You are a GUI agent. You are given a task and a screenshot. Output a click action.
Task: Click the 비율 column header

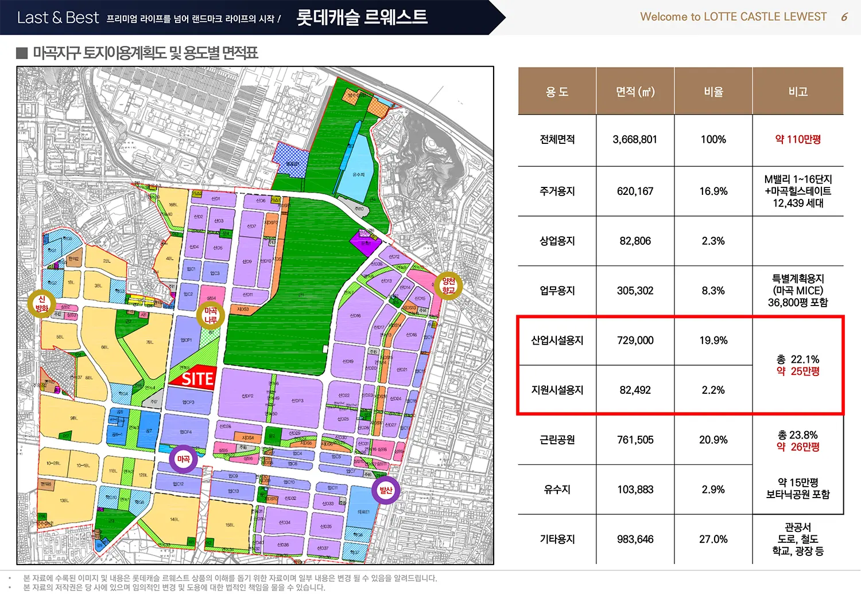(713, 92)
